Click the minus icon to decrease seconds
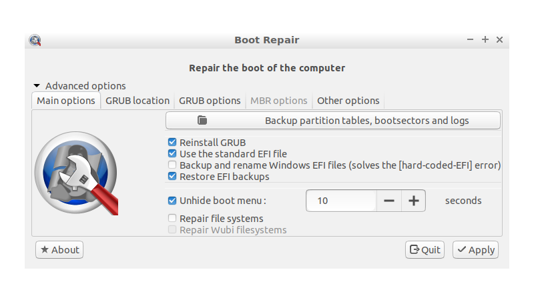Image resolution: width=534 pixels, height=300 pixels. (389, 201)
